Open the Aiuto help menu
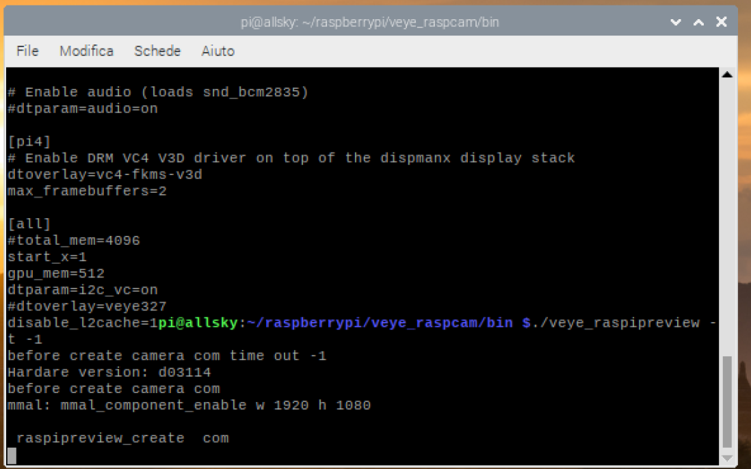This screenshot has height=469, width=751. (x=218, y=51)
